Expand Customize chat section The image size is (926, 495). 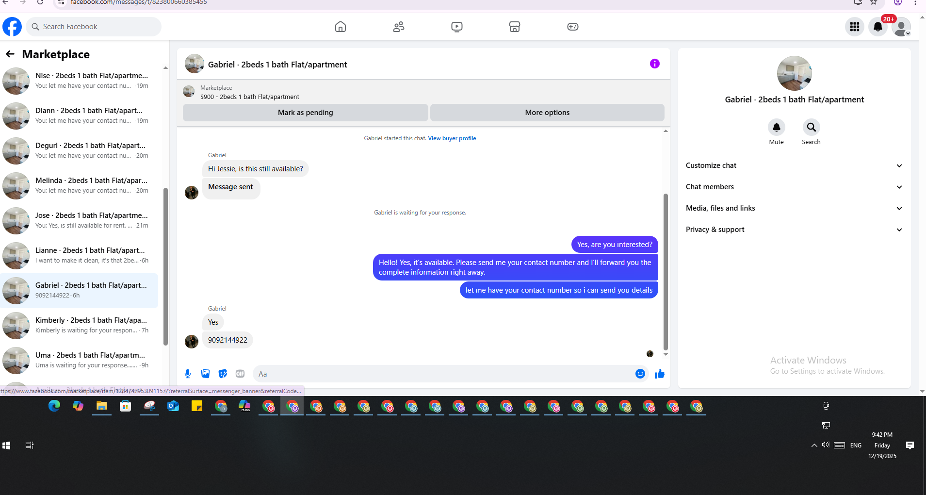point(794,165)
